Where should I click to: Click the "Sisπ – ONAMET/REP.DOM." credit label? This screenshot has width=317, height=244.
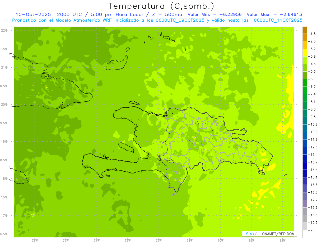(269, 234)
